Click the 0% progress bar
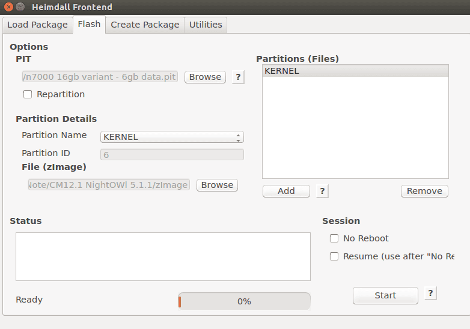 point(244,301)
